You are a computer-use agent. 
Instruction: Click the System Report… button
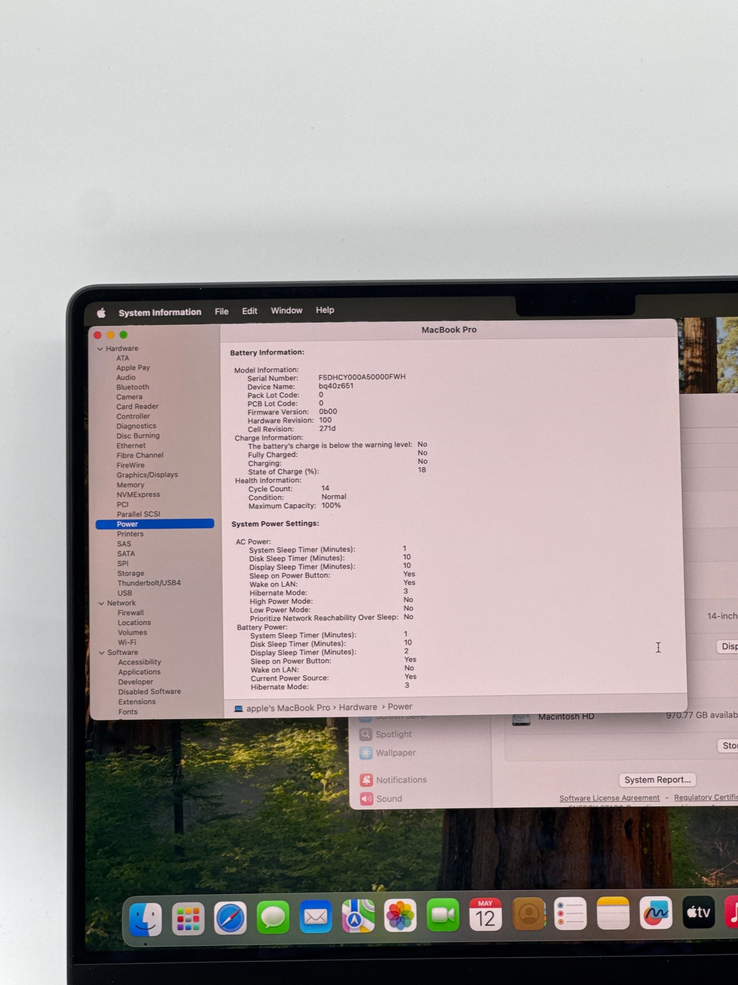pos(657,780)
